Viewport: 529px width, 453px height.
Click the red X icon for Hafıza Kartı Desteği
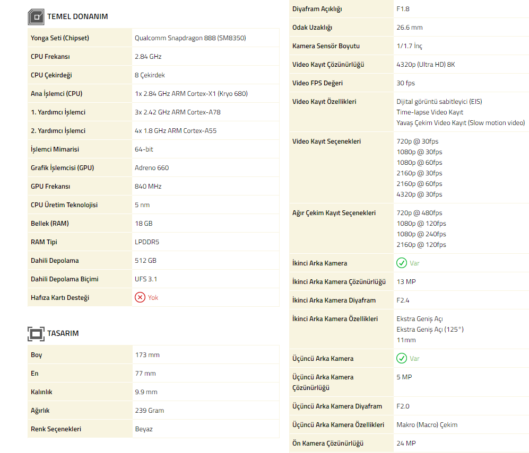click(x=140, y=298)
